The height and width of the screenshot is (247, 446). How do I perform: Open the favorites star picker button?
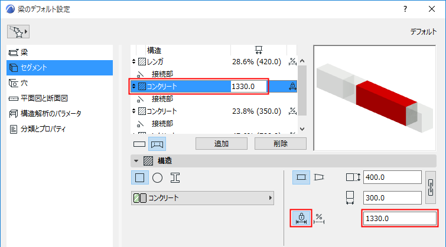pos(18,31)
